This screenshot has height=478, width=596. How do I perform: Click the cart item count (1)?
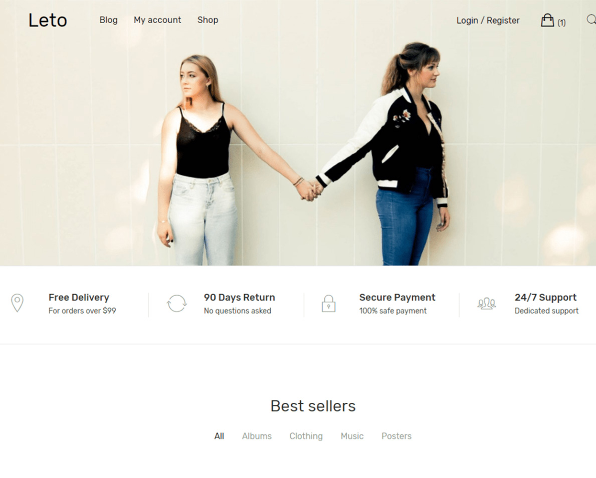point(561,23)
